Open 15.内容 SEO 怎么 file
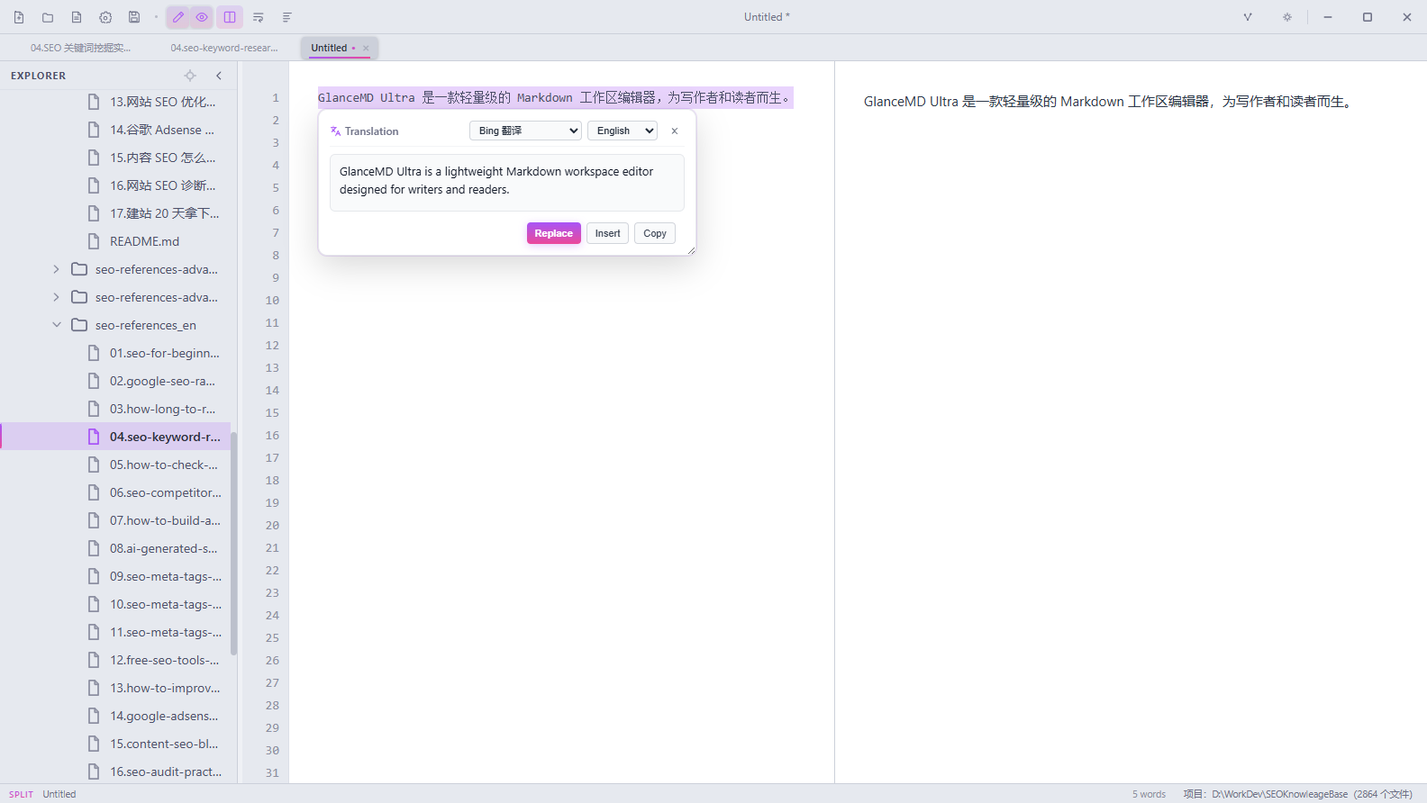 [x=115, y=158]
